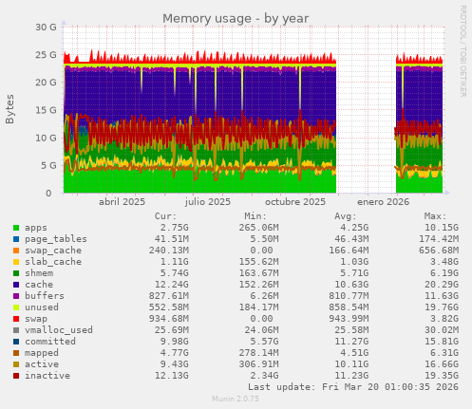The image size is (472, 409).
Task: Click the cache max value 20.29G
Action: pyautogui.click(x=442, y=285)
